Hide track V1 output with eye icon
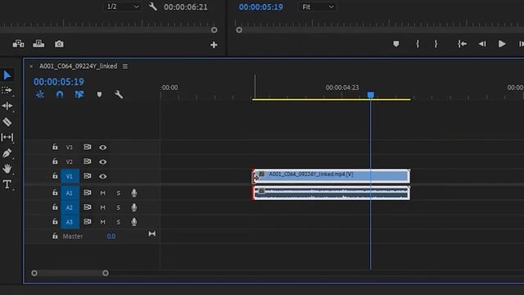 103,176
